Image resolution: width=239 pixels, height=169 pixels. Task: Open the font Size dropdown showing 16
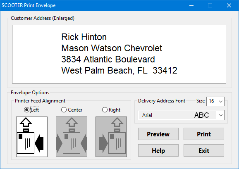215,101
